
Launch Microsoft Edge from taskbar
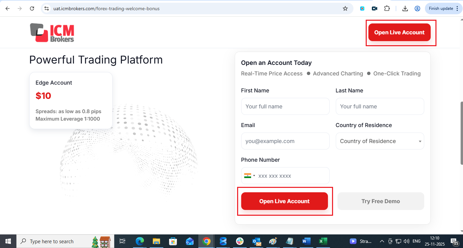(x=139, y=241)
